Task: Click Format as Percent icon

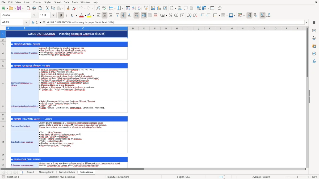Action: (x=170, y=15)
